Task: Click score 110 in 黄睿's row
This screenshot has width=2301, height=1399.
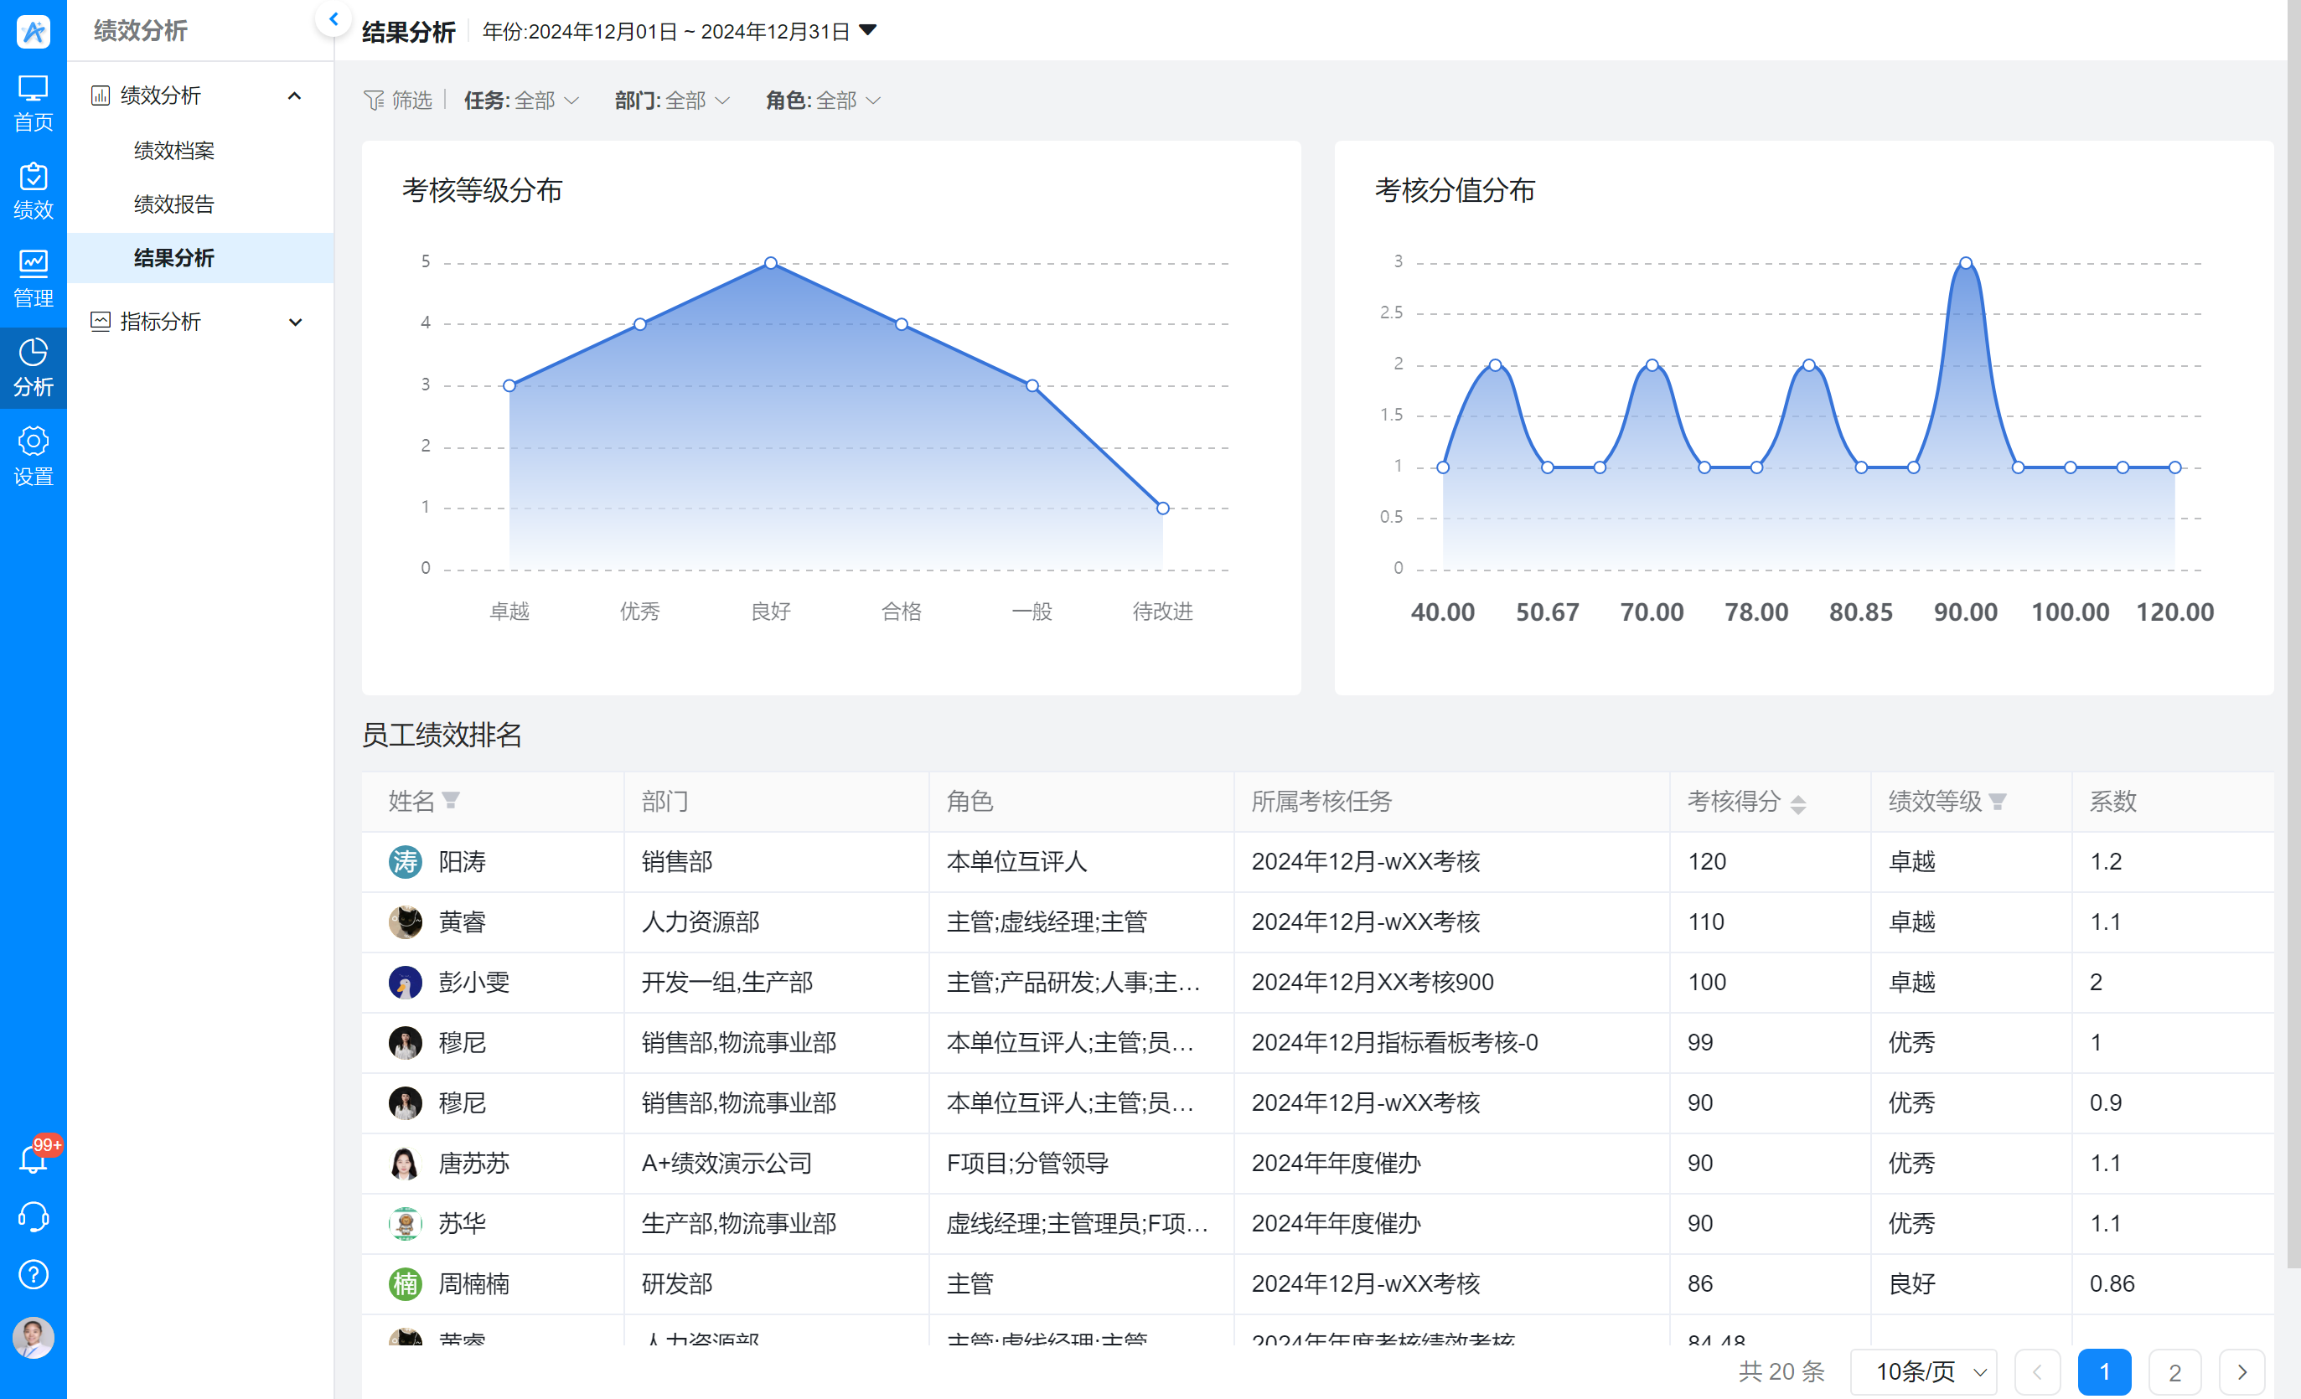Action: point(1706,921)
